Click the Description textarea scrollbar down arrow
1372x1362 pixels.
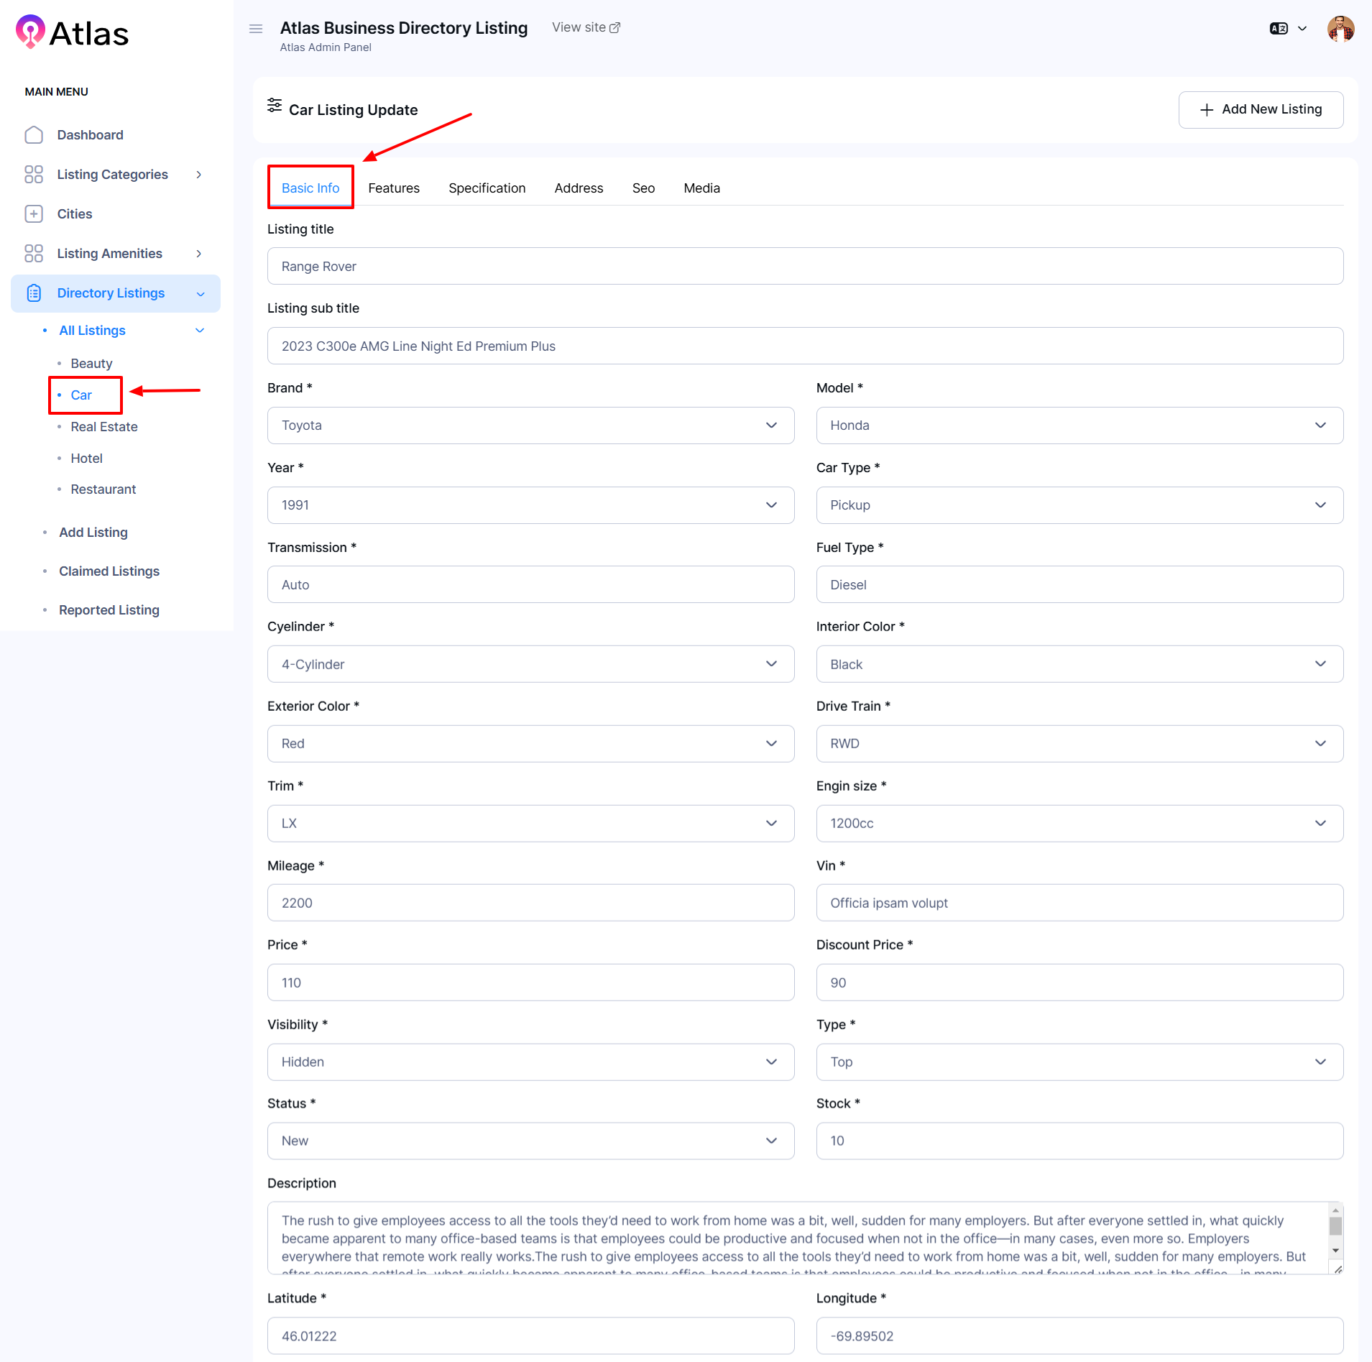(x=1335, y=1251)
